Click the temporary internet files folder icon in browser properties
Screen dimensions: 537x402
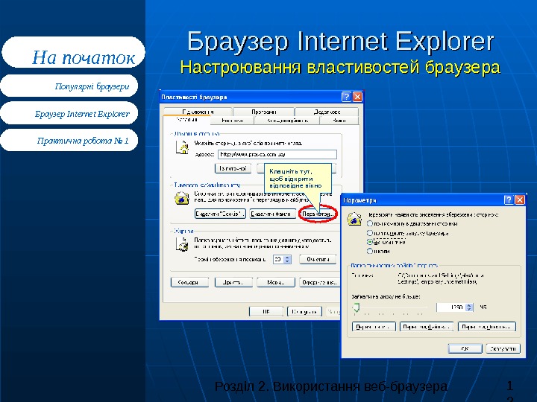[x=182, y=198]
